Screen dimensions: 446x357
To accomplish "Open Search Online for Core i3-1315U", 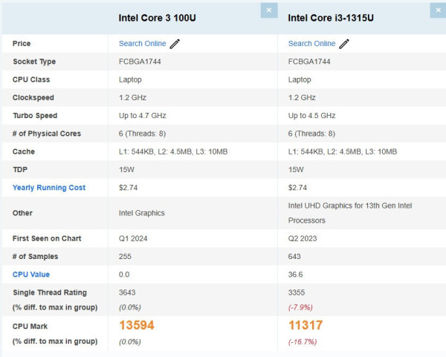I will tap(311, 44).
